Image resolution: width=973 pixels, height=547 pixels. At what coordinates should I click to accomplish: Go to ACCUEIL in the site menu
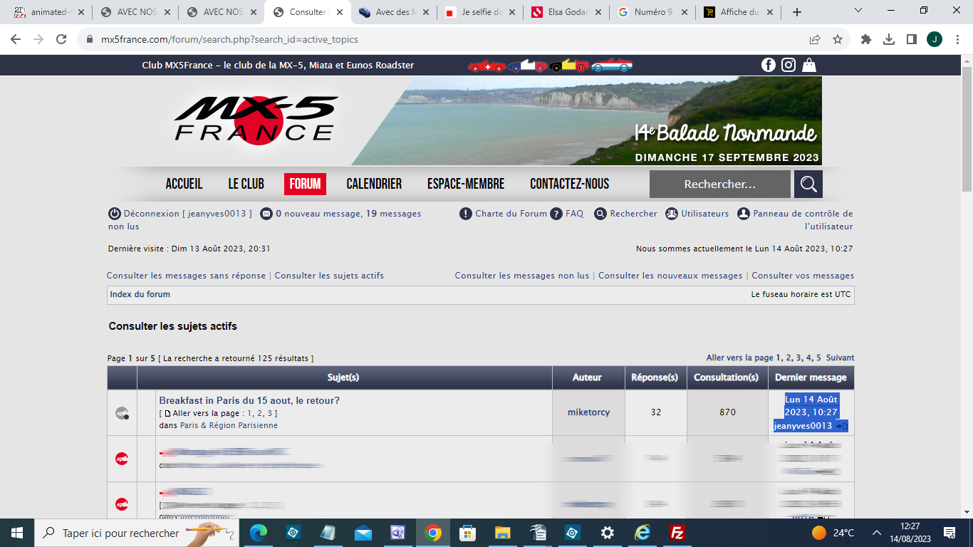[184, 184]
